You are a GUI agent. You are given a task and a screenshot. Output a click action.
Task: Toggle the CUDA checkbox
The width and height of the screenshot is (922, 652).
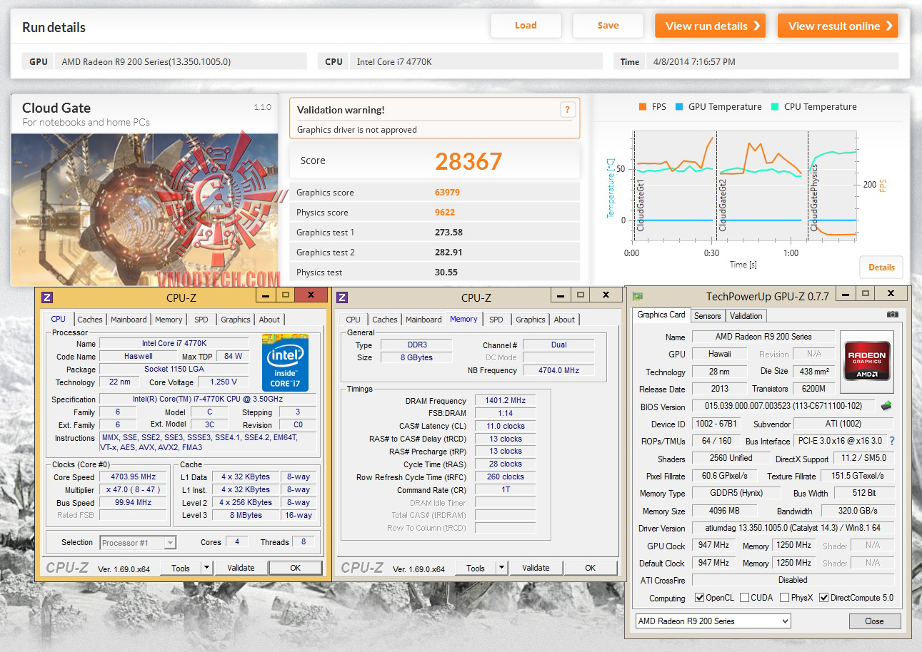(745, 598)
